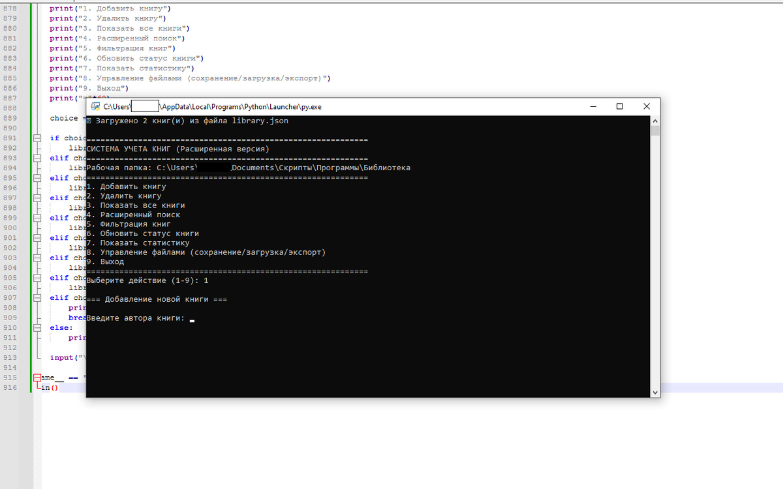Screen dimensions: 783x489
Task: Click console heading 'СИСТЕМА УЧЕТА КНИГ (Расширенная версия)'
Action: (177, 149)
